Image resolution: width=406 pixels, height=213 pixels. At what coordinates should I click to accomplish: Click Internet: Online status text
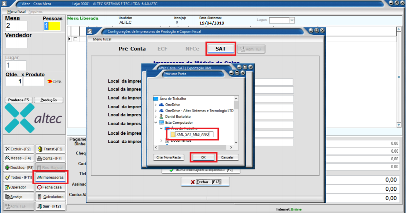[x=289, y=209]
